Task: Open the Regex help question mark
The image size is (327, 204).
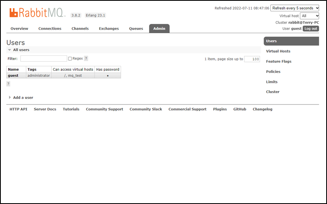Action: (x=86, y=59)
